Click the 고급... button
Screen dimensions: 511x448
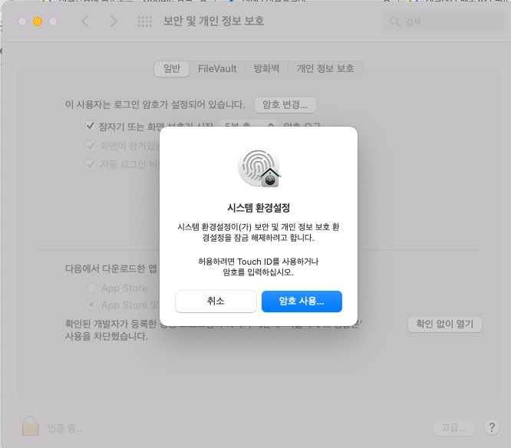(454, 427)
